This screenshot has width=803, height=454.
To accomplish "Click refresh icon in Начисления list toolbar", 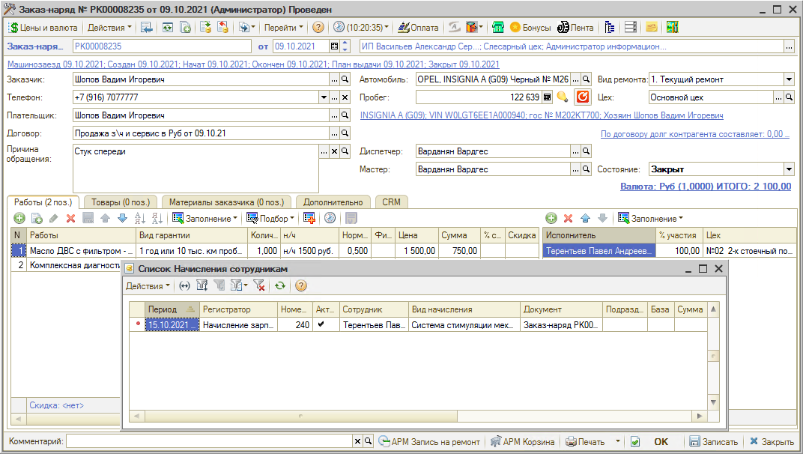I will point(280,285).
